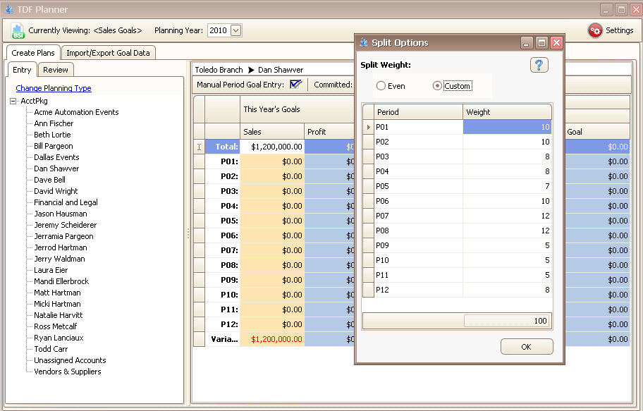The image size is (643, 411).
Task: Select Jason Hausman in the tree
Action: tap(61, 214)
